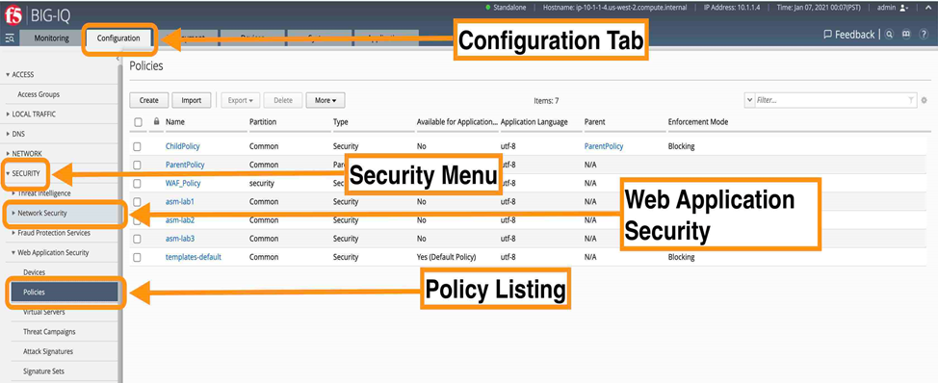This screenshot has width=938, height=383.
Task: Click the Create button
Action: [149, 100]
